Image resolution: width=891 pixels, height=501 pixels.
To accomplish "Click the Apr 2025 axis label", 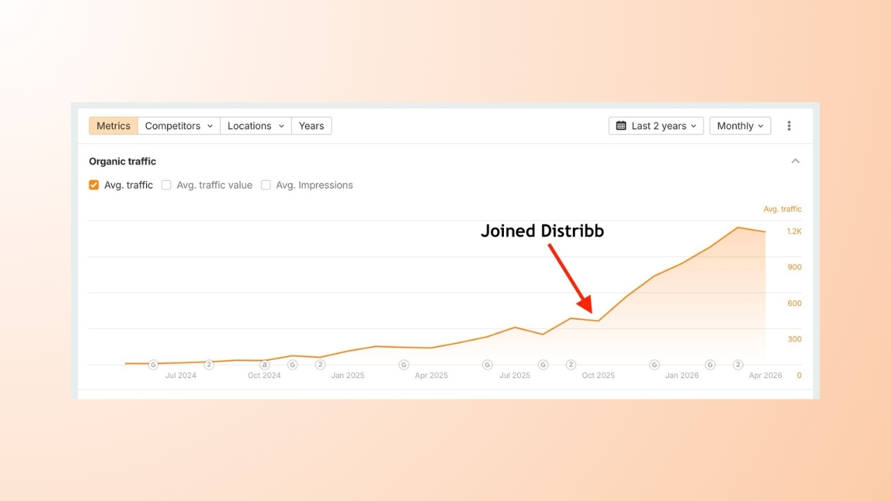I will (x=432, y=376).
